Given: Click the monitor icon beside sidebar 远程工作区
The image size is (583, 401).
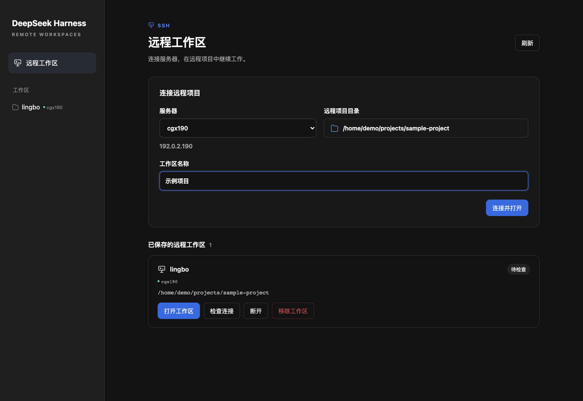Looking at the screenshot, I should click(x=18, y=63).
